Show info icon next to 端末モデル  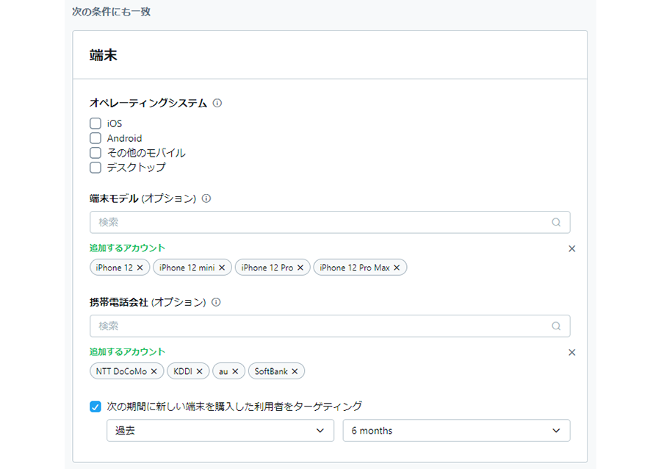[x=206, y=198]
